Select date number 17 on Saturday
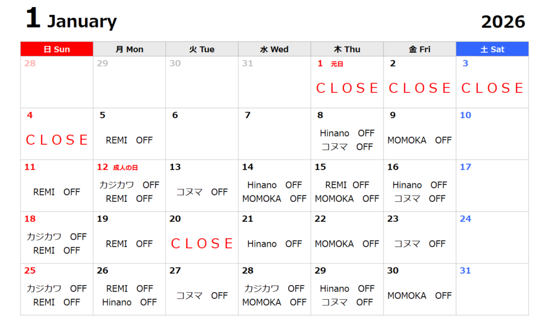Screen dimensions: 550x327 point(465,167)
